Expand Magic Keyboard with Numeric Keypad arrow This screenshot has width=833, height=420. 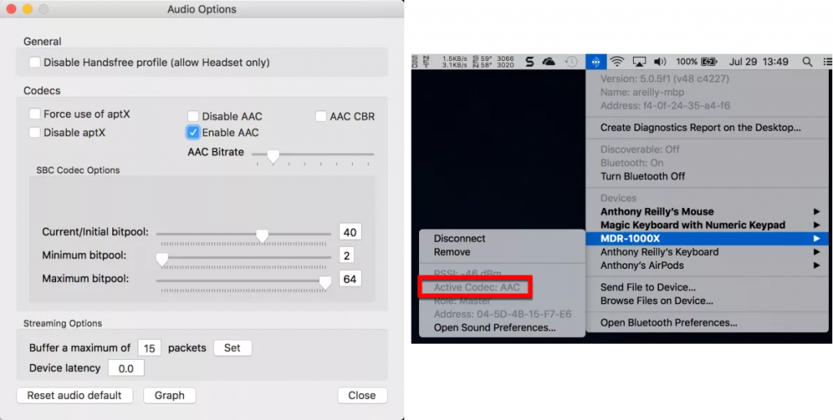(816, 225)
